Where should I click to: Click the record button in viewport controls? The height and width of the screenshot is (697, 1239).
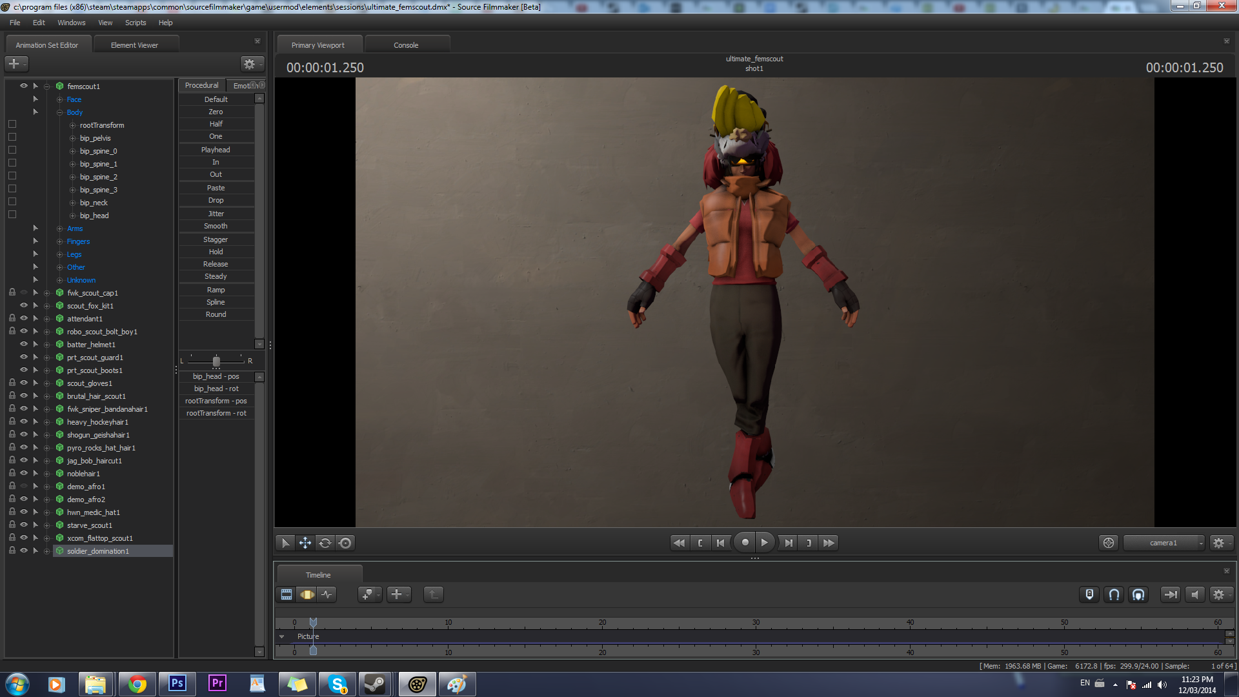tap(745, 543)
